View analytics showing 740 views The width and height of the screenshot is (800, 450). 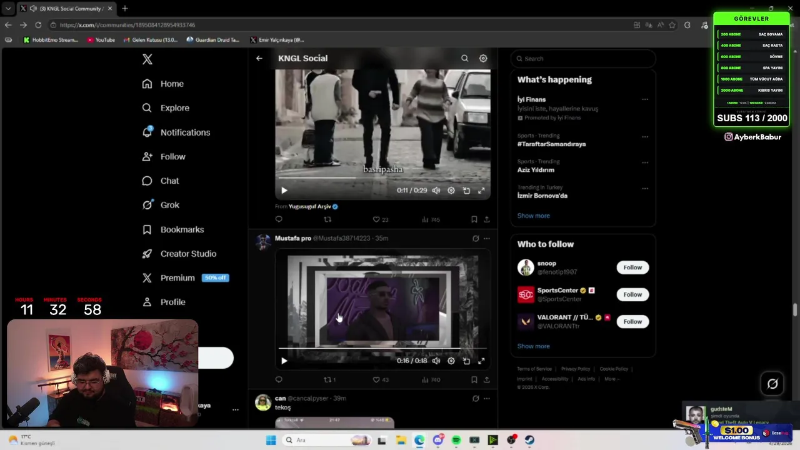click(431, 379)
